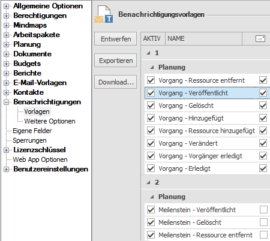
Task: Click the Download... button
Action: click(x=116, y=82)
